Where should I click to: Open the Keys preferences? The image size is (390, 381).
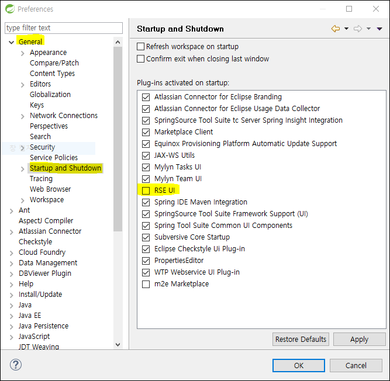click(x=37, y=105)
